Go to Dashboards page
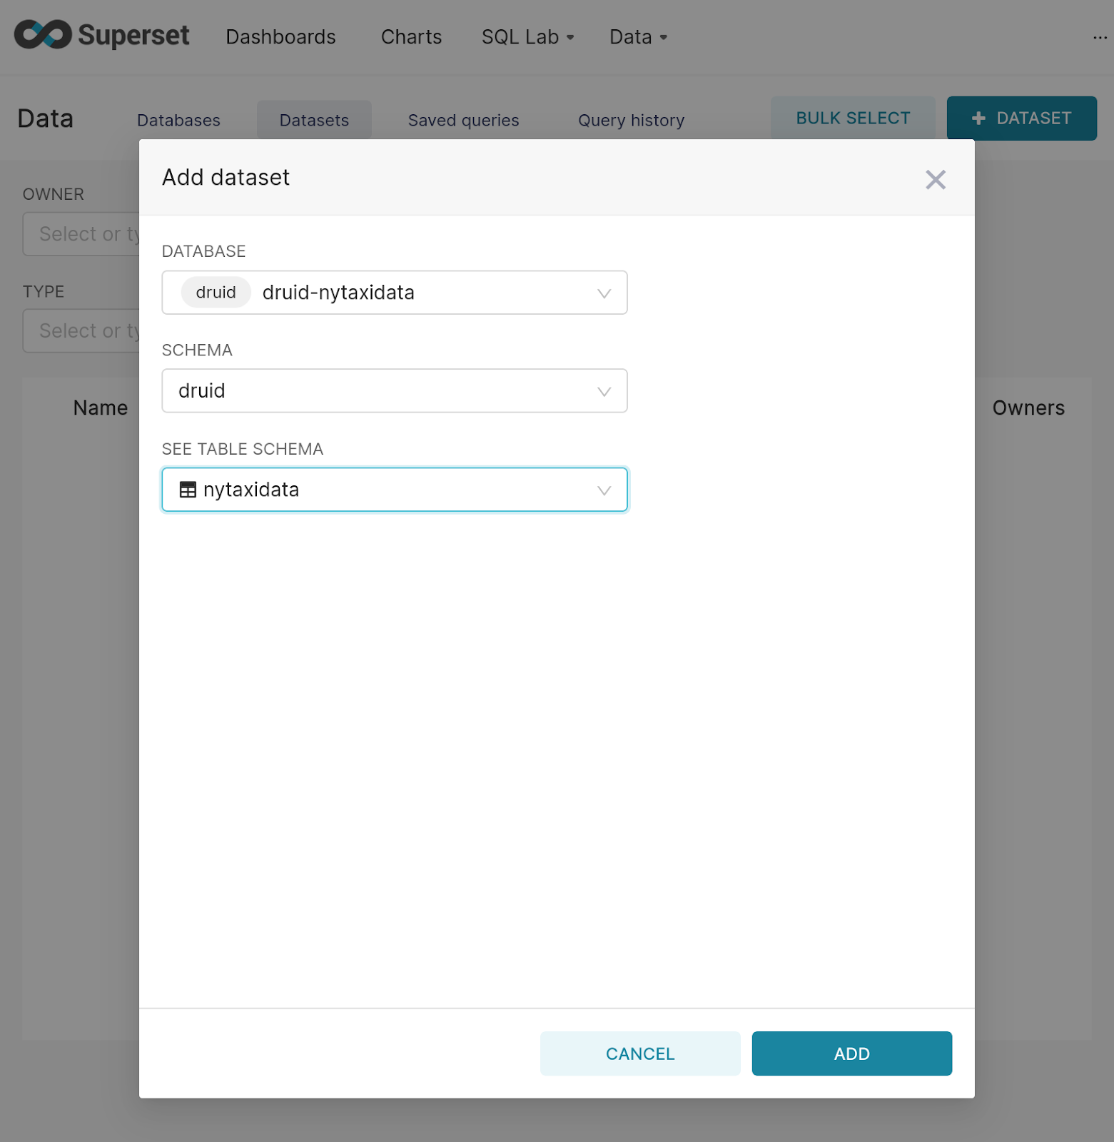 (x=280, y=37)
